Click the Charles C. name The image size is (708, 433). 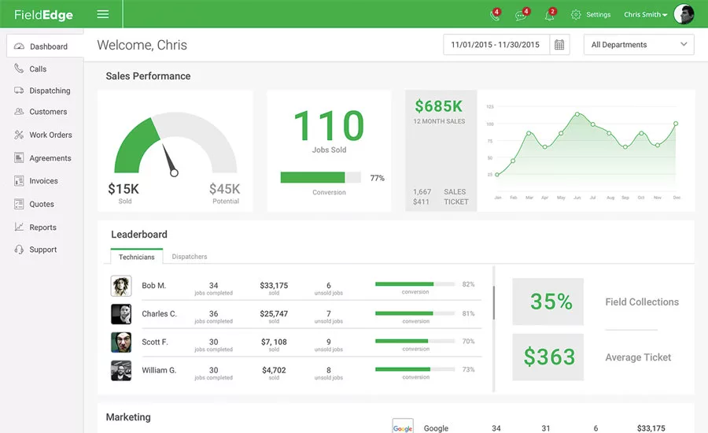[x=159, y=313]
